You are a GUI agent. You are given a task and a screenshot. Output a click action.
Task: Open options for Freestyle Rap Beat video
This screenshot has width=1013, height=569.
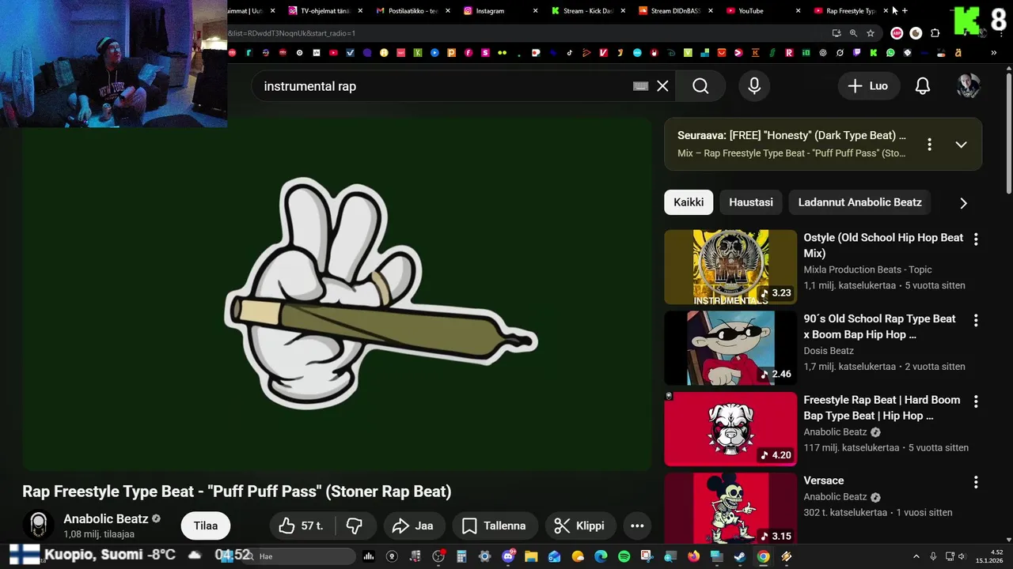976,401
